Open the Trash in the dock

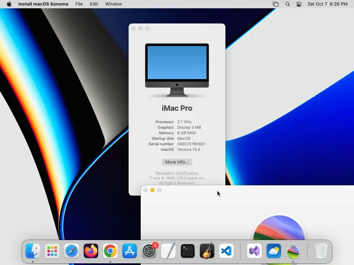pos(321,251)
